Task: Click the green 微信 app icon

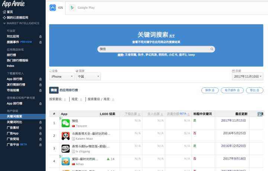Action: click(66, 123)
